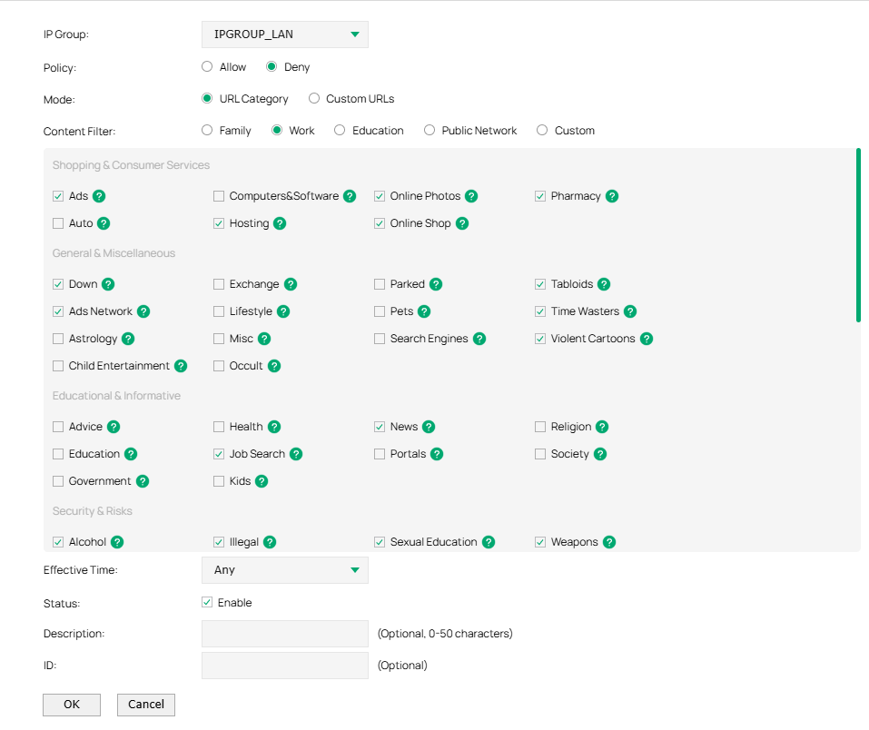
Task: Click the Time Wasters help icon
Action: pyautogui.click(x=630, y=311)
